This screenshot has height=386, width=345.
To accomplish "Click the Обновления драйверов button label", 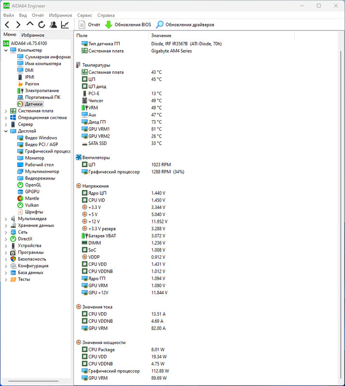I will pyautogui.click(x=190, y=25).
